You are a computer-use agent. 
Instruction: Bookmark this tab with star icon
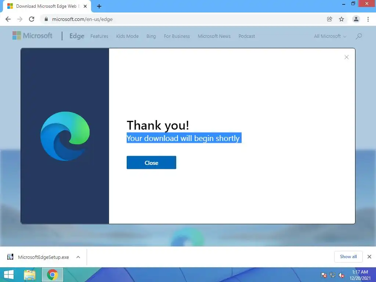[341, 19]
